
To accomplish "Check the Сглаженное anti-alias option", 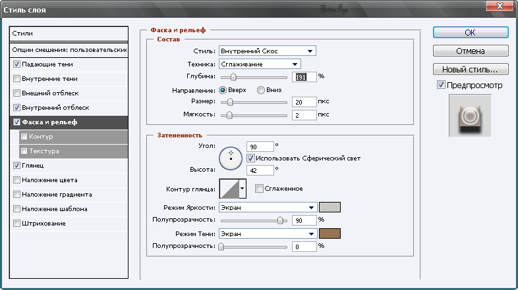I will click(259, 189).
